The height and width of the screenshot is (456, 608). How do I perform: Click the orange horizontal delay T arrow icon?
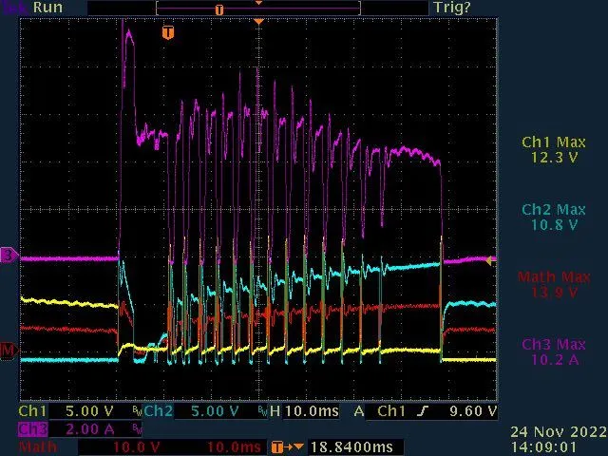tap(280, 446)
